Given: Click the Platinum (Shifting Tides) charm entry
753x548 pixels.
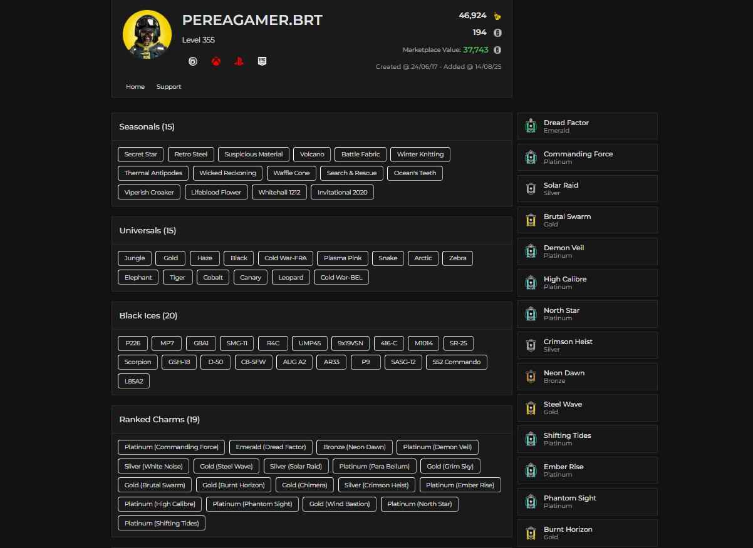Looking at the screenshot, I should (161, 523).
